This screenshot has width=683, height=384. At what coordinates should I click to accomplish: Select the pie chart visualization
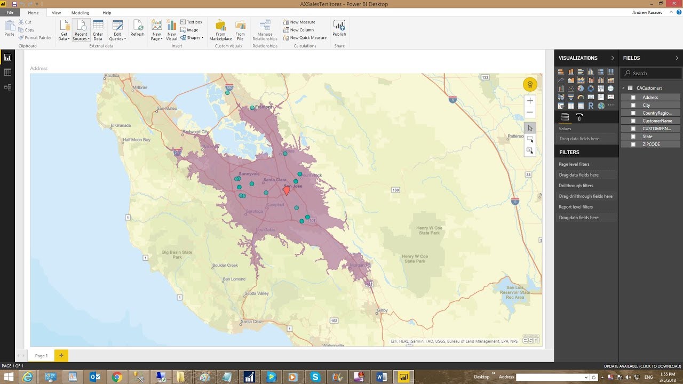(x=581, y=89)
